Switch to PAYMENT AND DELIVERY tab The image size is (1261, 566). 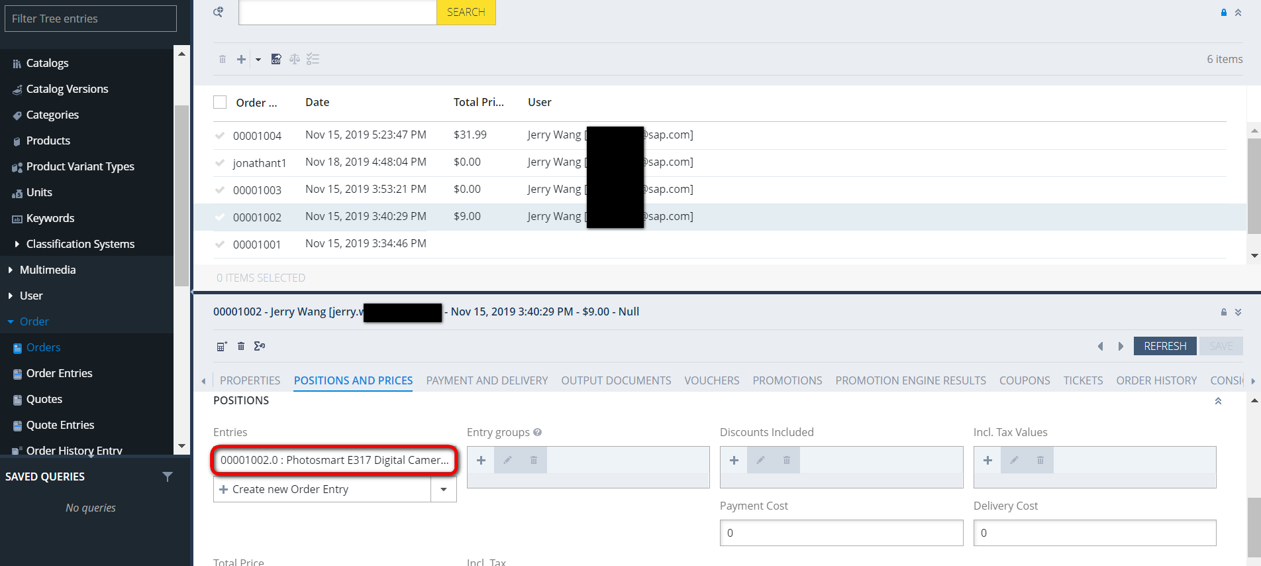[487, 380]
